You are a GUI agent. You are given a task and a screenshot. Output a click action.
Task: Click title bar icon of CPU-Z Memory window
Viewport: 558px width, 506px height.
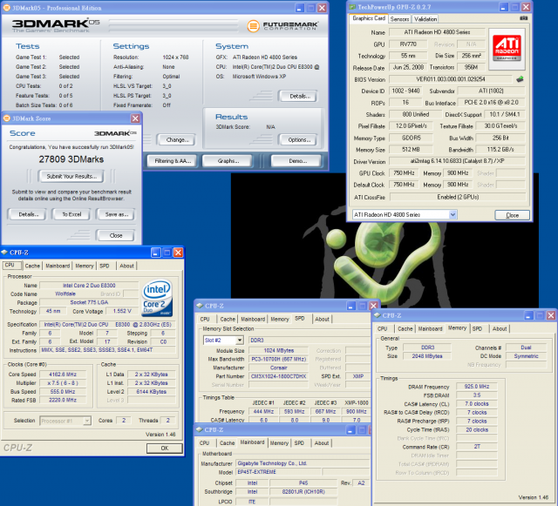pyautogui.click(x=378, y=315)
